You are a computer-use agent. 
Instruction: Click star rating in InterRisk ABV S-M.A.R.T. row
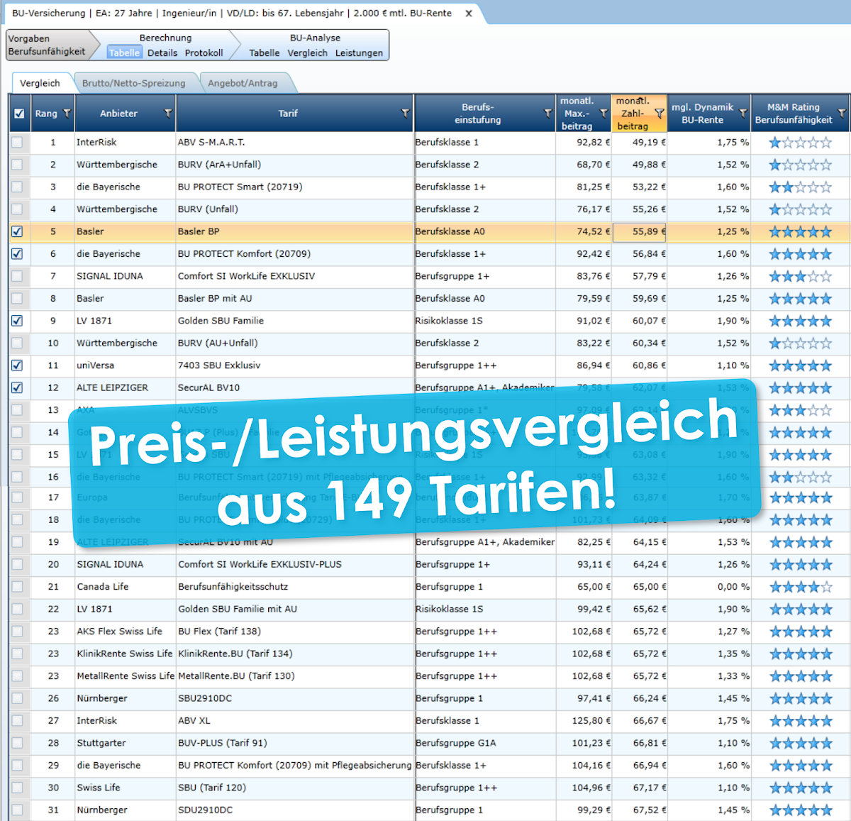(x=800, y=143)
